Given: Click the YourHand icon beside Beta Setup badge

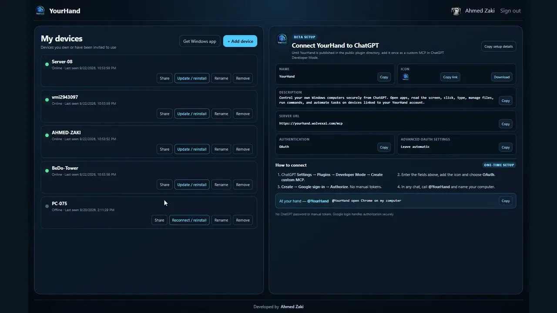Looking at the screenshot, I should coord(282,39).
